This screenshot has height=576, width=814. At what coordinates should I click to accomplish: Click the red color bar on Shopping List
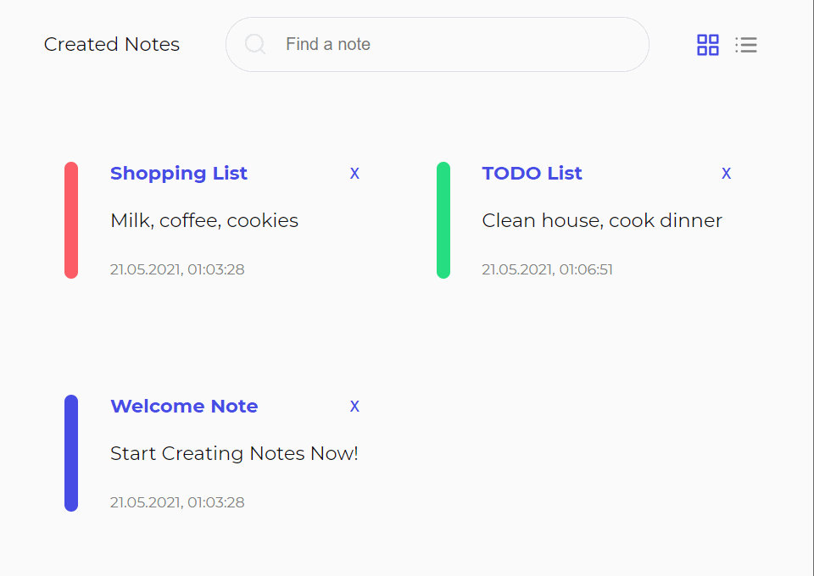(x=71, y=220)
